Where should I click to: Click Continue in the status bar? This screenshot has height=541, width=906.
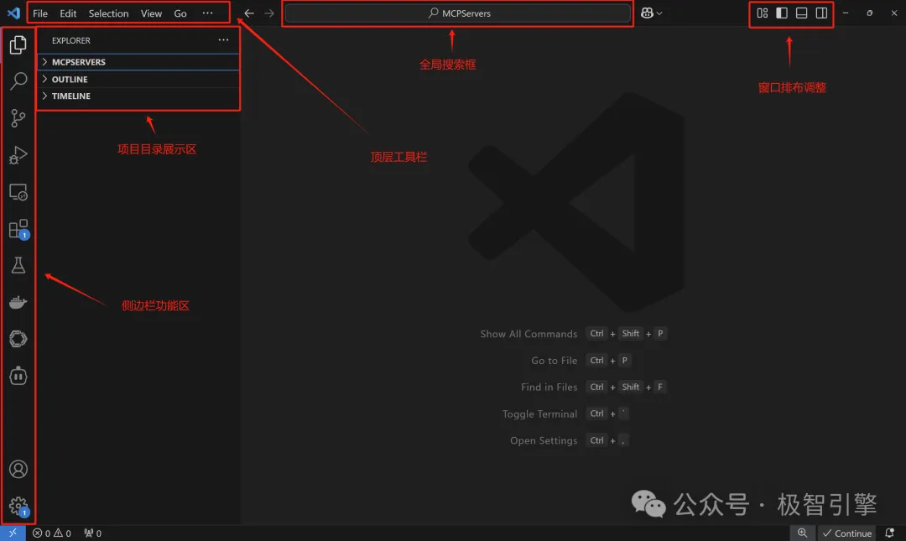pos(847,533)
